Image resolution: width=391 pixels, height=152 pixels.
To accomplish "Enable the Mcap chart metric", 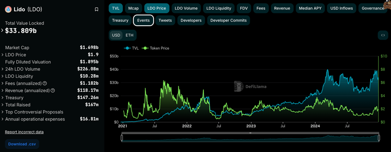I will pyautogui.click(x=134, y=8).
